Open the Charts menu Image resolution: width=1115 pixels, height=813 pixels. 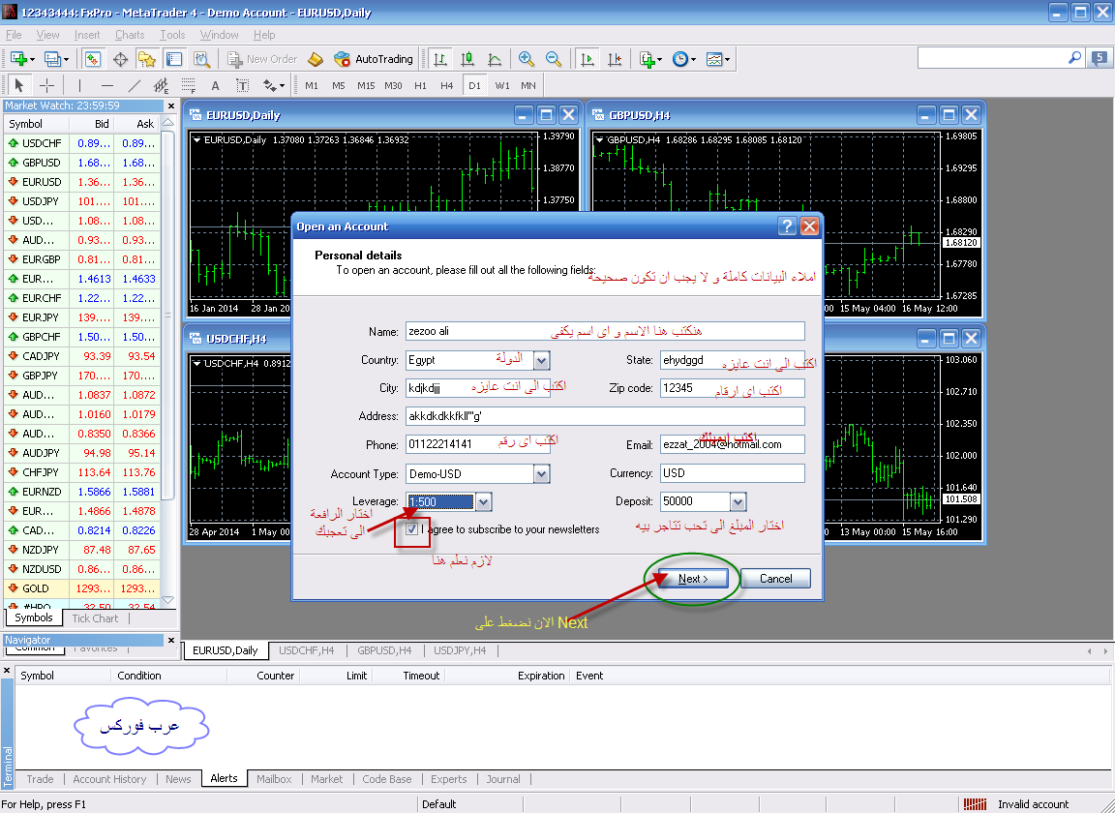pyautogui.click(x=130, y=35)
